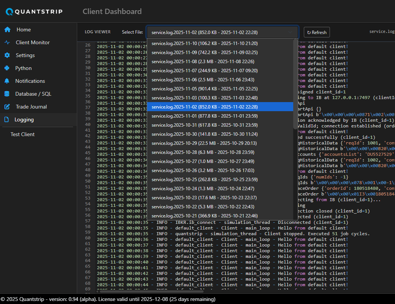395x304 pixels.
Task: Choose service.log.2025-10-25 from the list
Action: [x=220, y=180]
